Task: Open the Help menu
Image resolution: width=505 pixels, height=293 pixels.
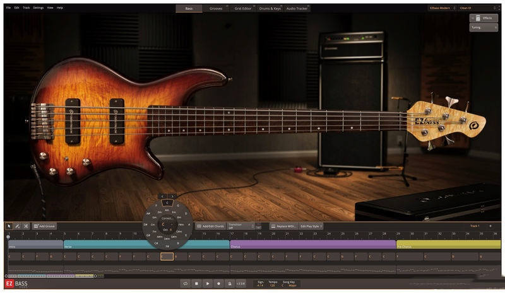Action: 60,8
